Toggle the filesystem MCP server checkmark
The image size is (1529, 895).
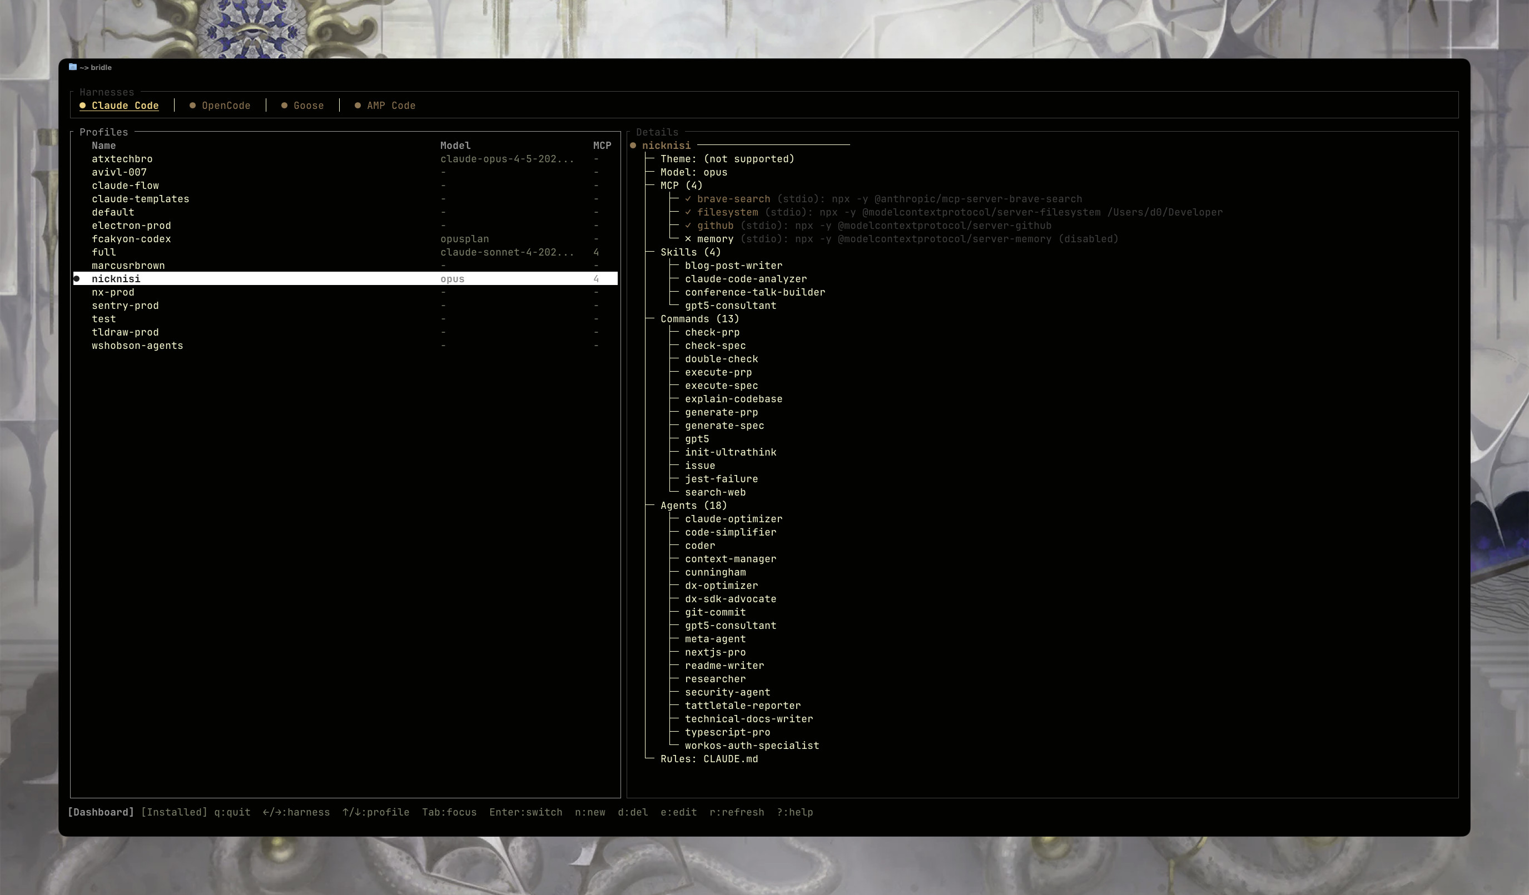688,212
